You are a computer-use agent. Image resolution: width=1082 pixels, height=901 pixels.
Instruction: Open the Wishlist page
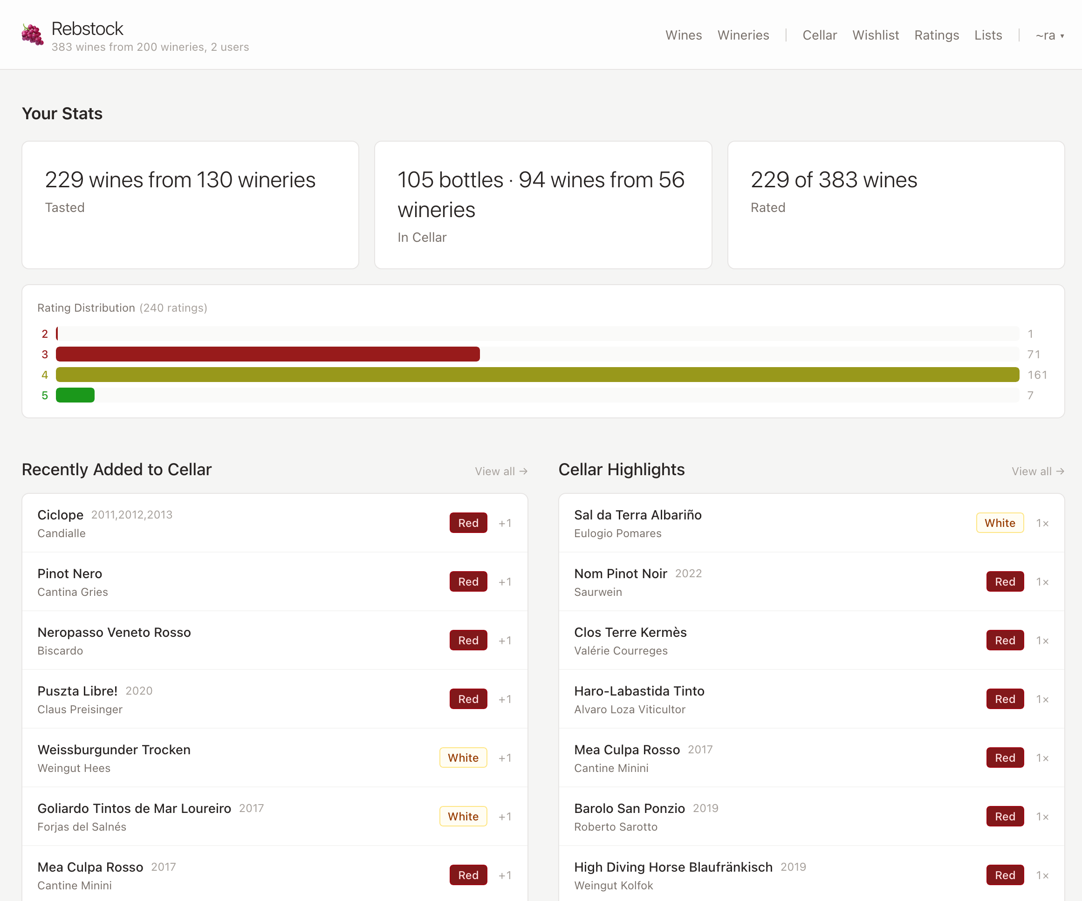pos(876,35)
